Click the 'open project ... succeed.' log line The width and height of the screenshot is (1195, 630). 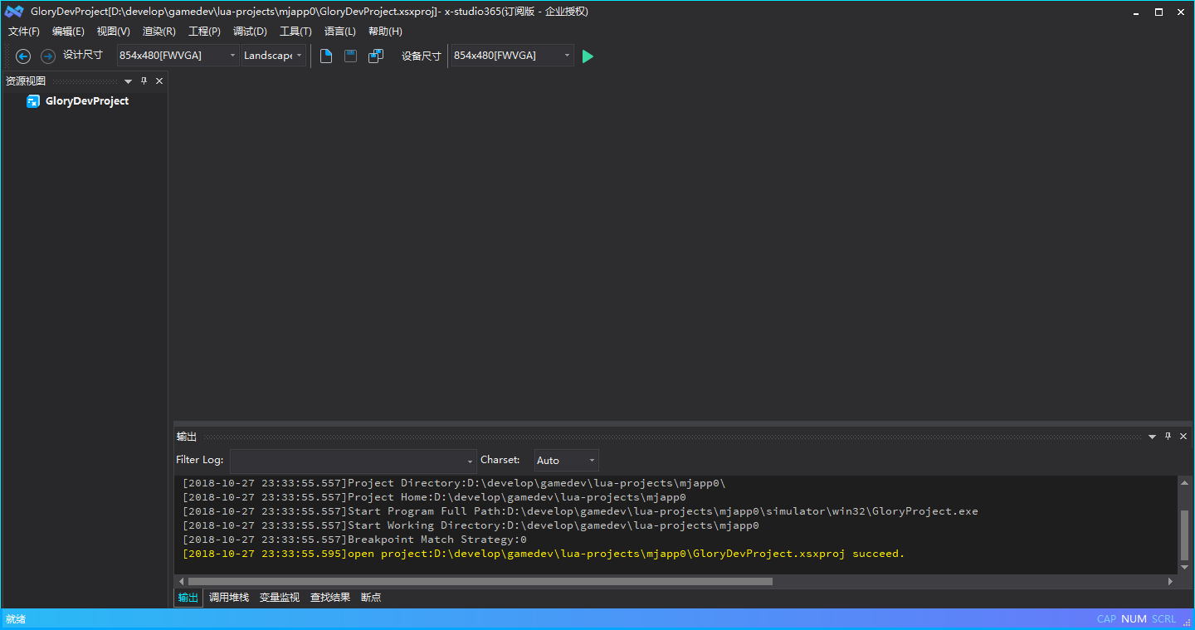point(544,554)
